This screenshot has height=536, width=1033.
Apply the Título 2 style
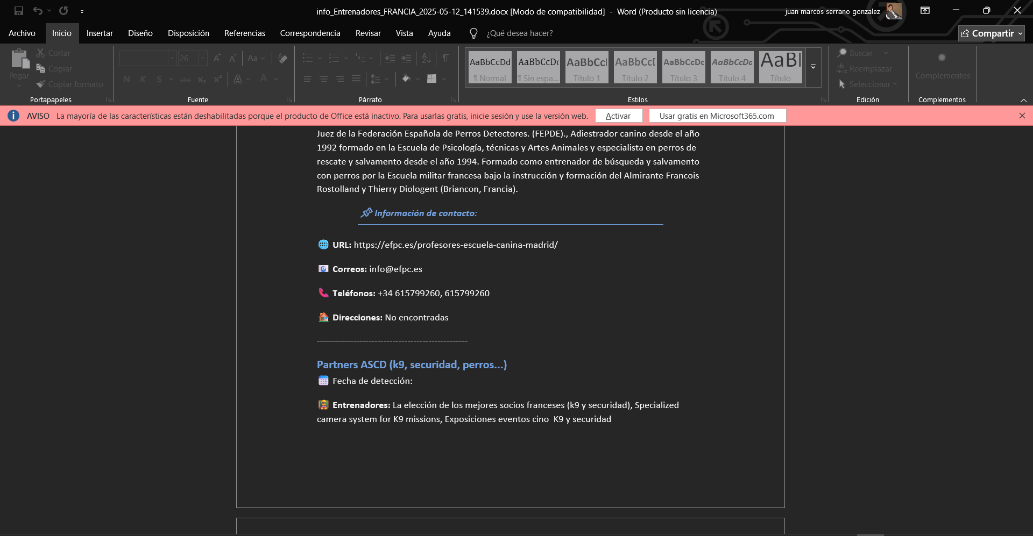pos(635,67)
